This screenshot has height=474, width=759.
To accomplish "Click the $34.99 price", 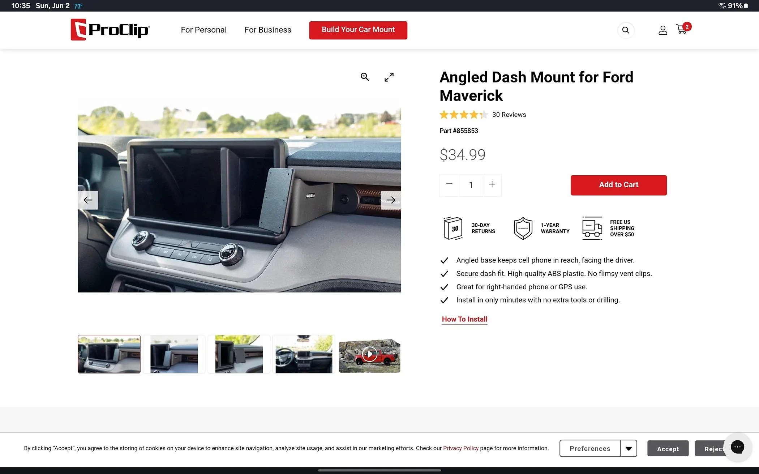I will click(x=462, y=155).
